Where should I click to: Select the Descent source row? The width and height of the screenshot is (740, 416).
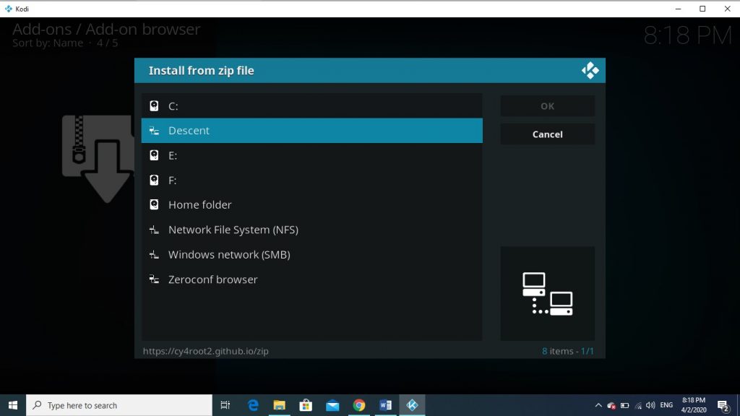coord(312,131)
